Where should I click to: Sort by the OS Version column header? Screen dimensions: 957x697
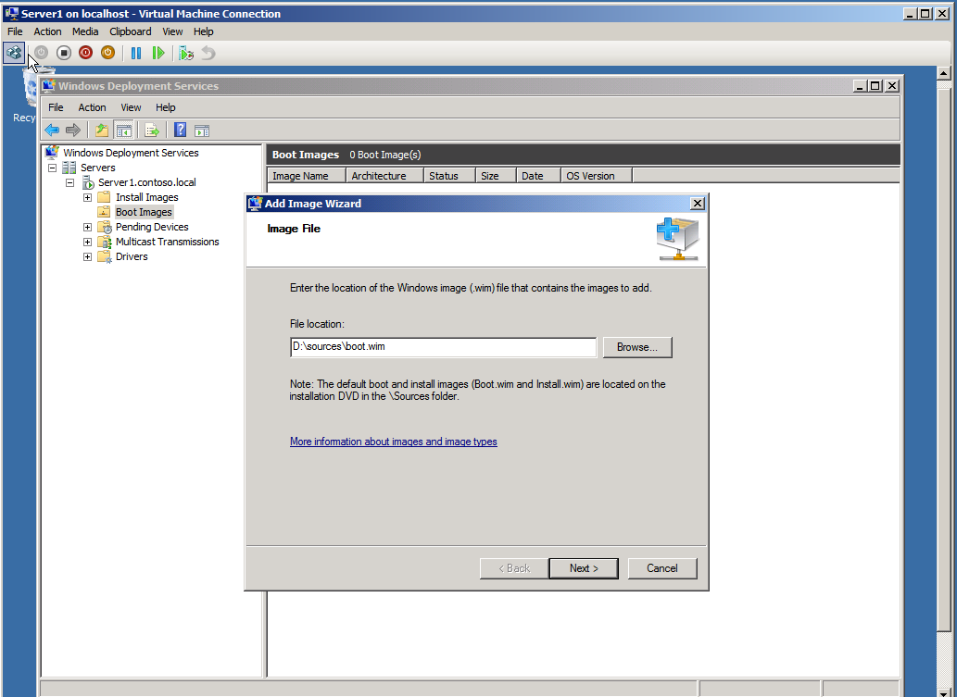(x=597, y=176)
